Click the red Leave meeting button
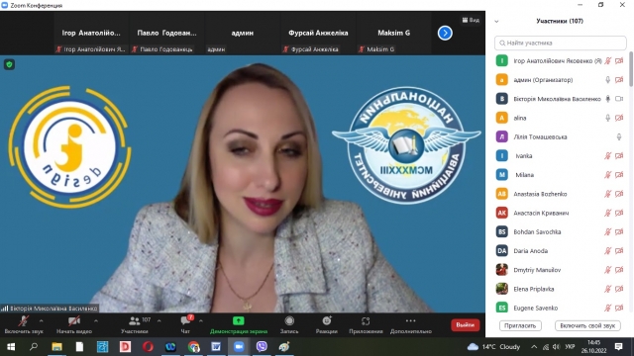The height and width of the screenshot is (356, 634). [465, 325]
